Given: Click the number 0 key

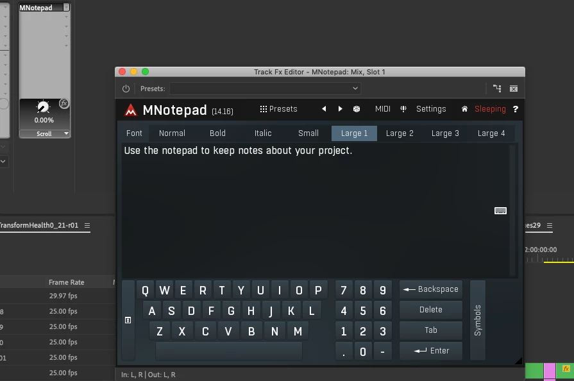Looking at the screenshot, I should tap(363, 351).
